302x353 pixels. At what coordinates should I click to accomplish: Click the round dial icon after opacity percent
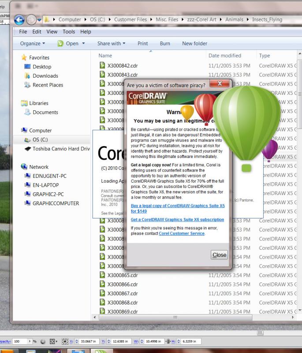43,342
